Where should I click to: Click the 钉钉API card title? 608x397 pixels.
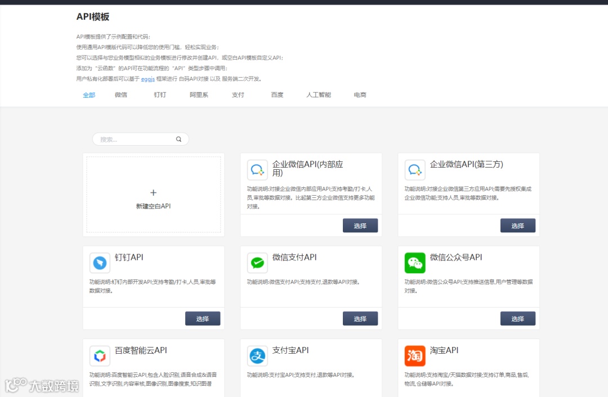[x=129, y=257]
